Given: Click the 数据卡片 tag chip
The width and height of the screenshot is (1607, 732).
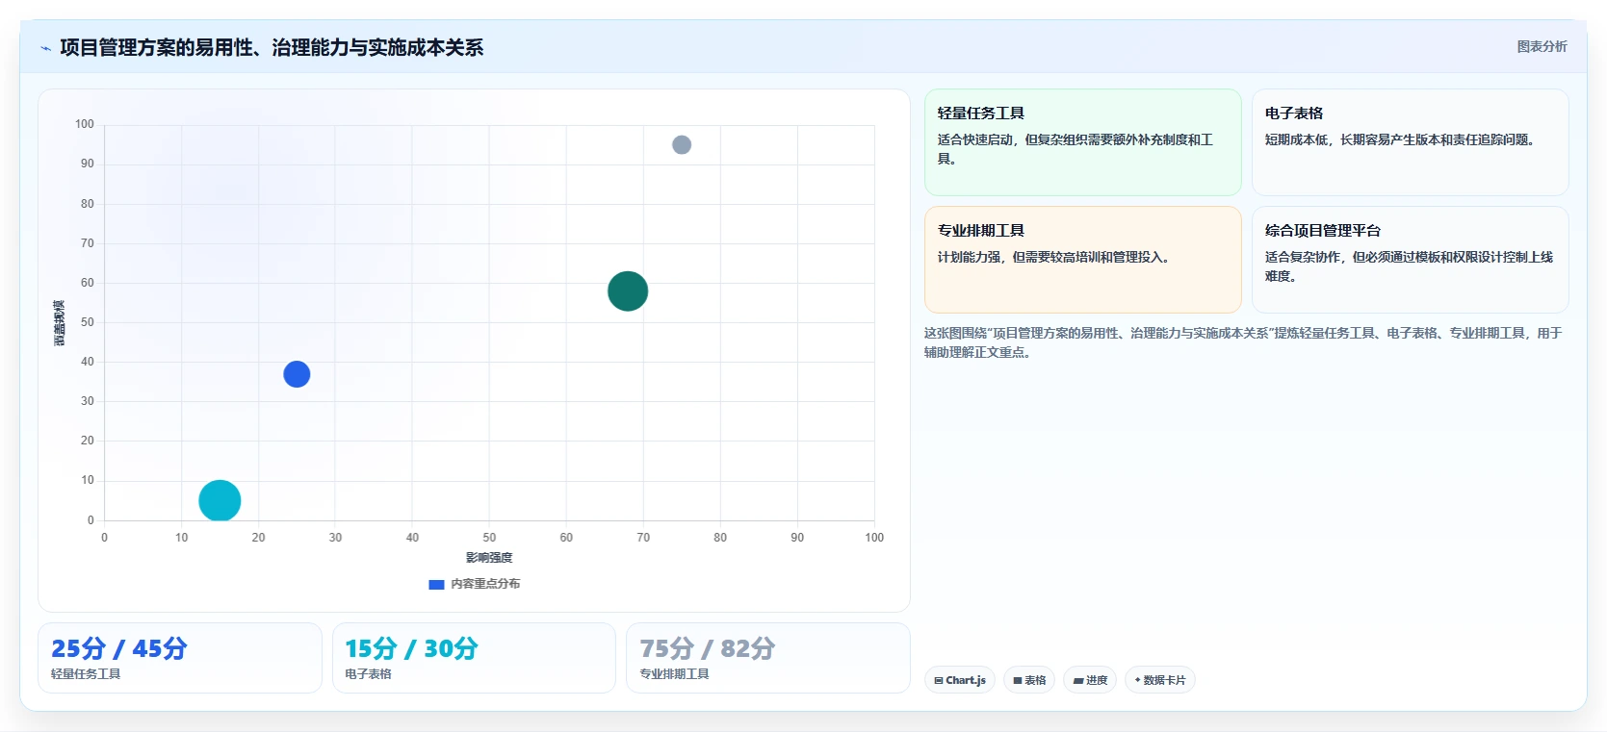Looking at the screenshot, I should click(1160, 680).
